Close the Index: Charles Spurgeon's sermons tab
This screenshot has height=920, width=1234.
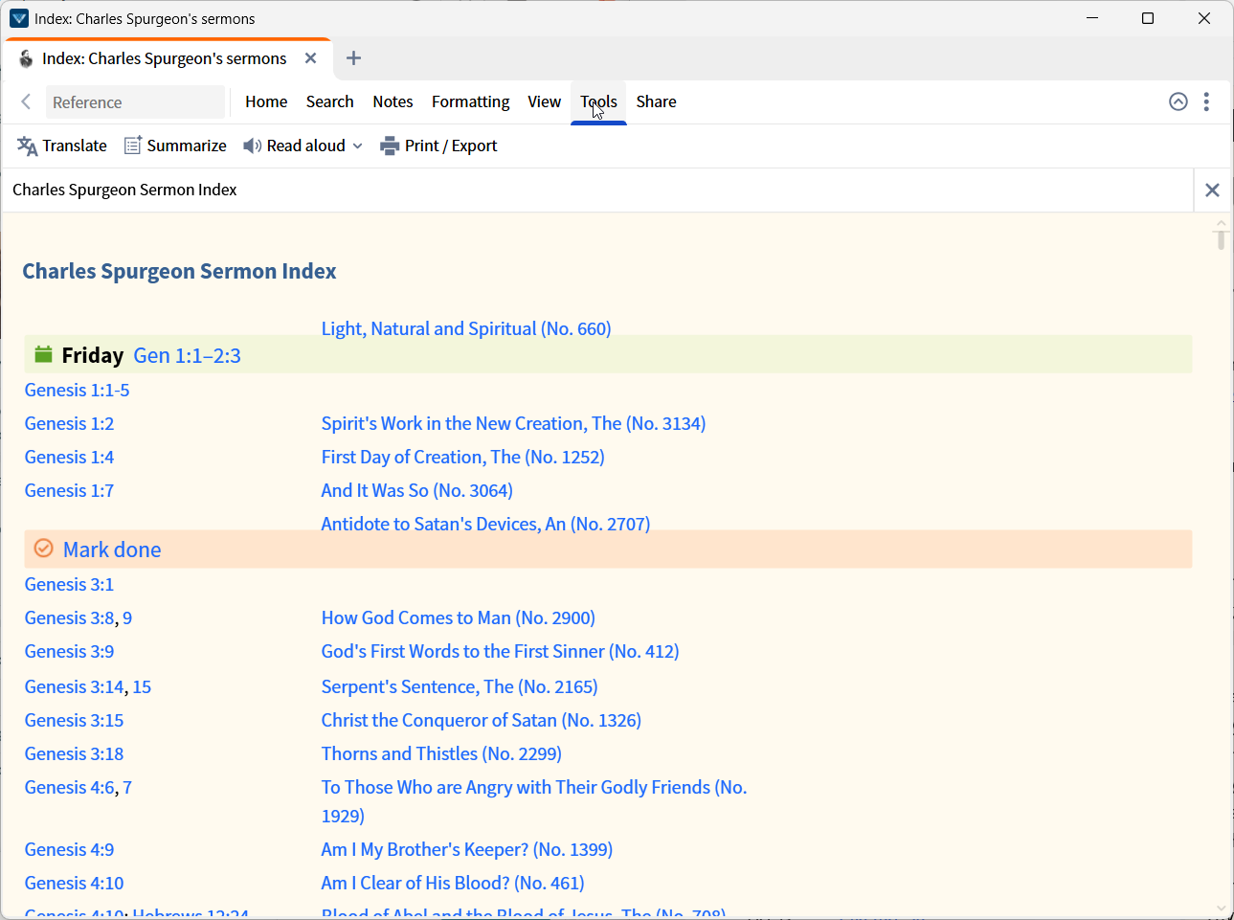(x=310, y=58)
